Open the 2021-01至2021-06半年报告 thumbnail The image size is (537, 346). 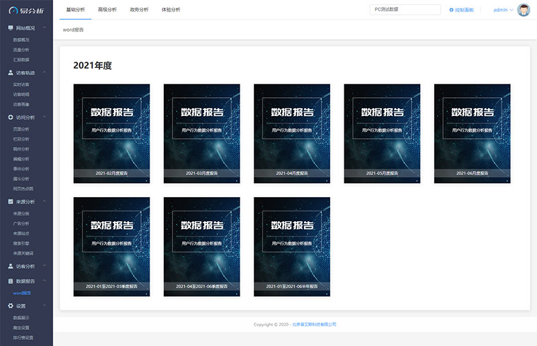tap(292, 246)
